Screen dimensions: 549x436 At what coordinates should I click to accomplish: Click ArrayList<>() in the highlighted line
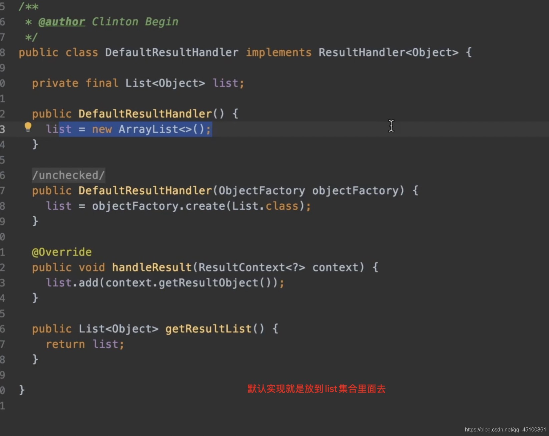click(x=162, y=129)
